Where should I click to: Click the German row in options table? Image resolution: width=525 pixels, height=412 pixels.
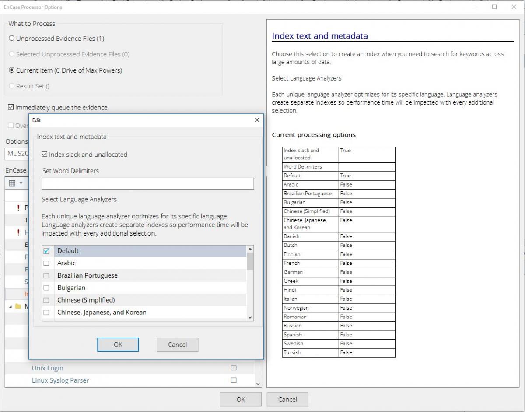pyautogui.click(x=339, y=272)
